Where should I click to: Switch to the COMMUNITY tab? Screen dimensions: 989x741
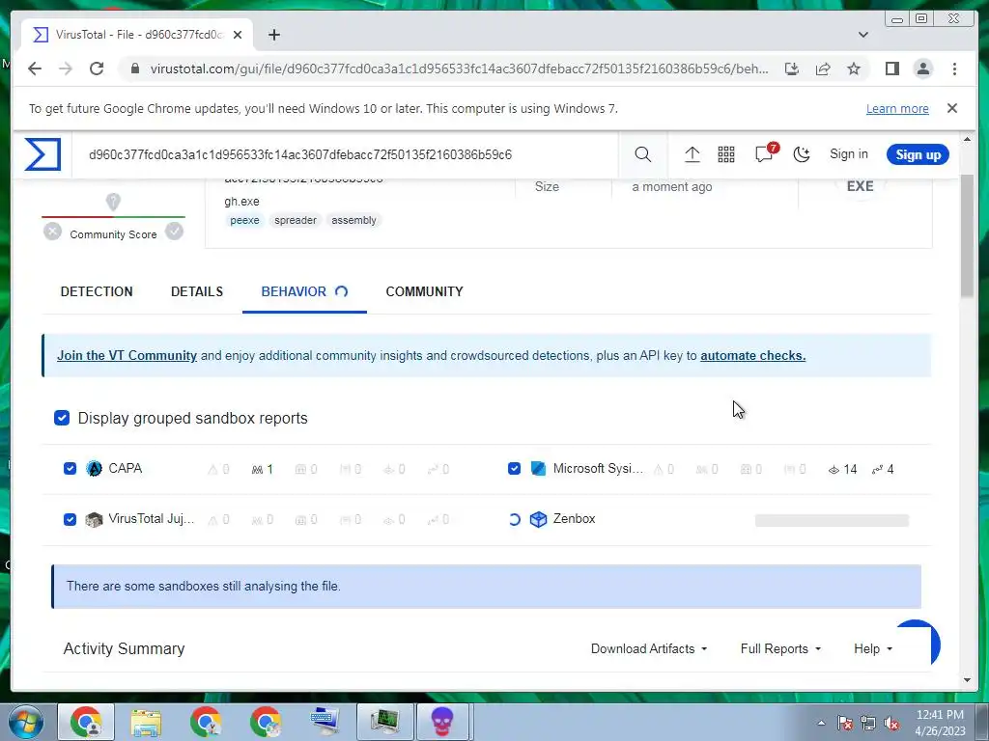[x=425, y=291]
